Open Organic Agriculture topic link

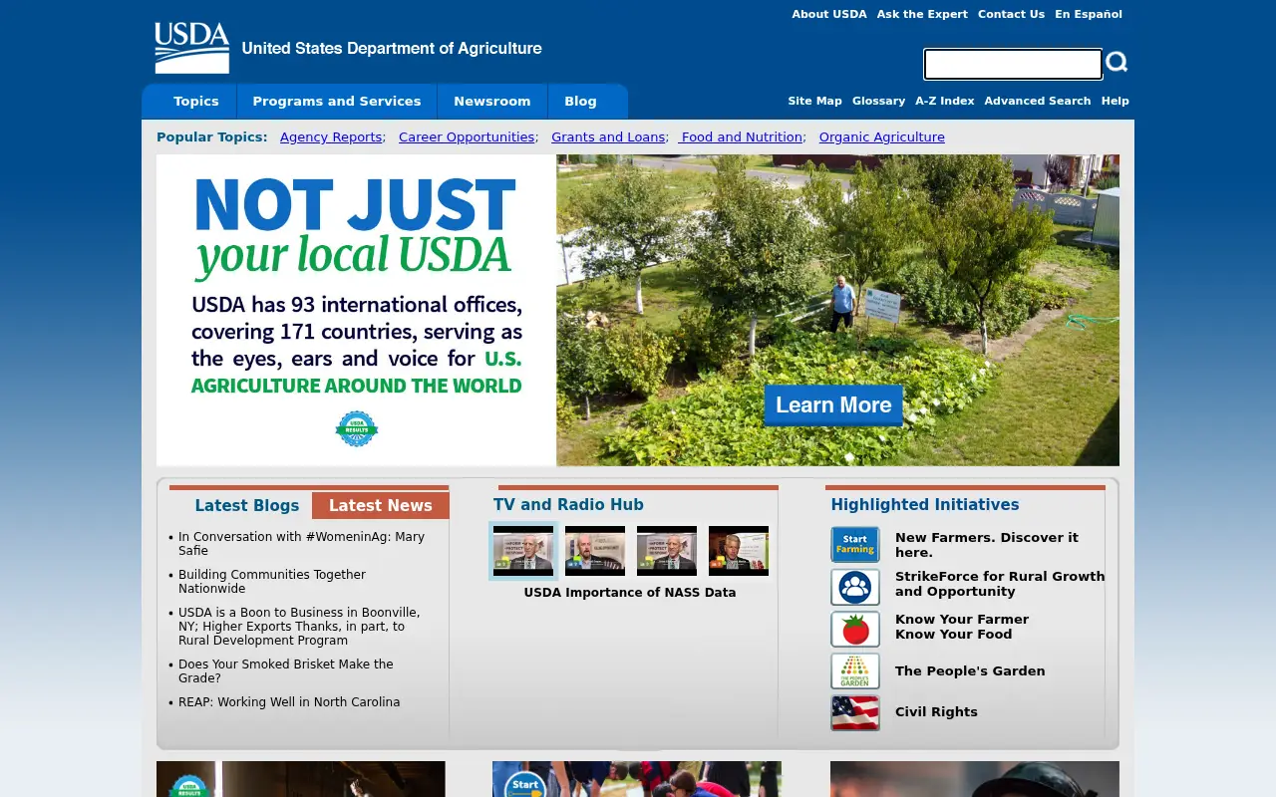[882, 137]
